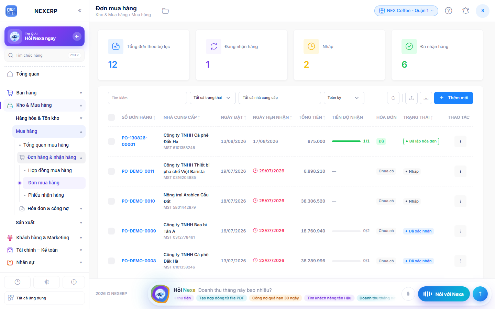
Task: Click the Nexa robot avatar at bottom
Action: pyautogui.click(x=160, y=294)
